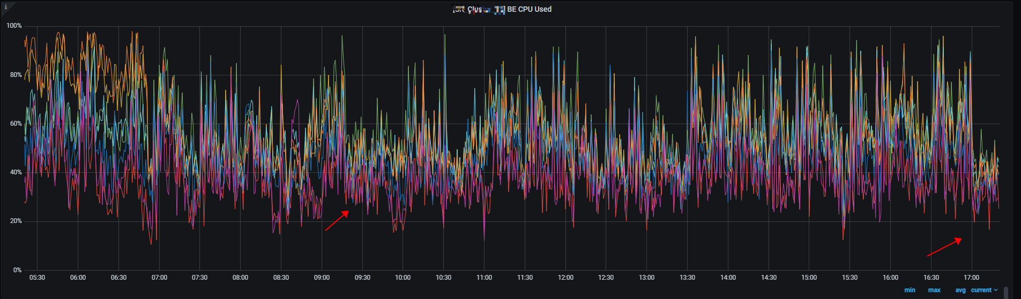Sort legend by max column

point(934,290)
